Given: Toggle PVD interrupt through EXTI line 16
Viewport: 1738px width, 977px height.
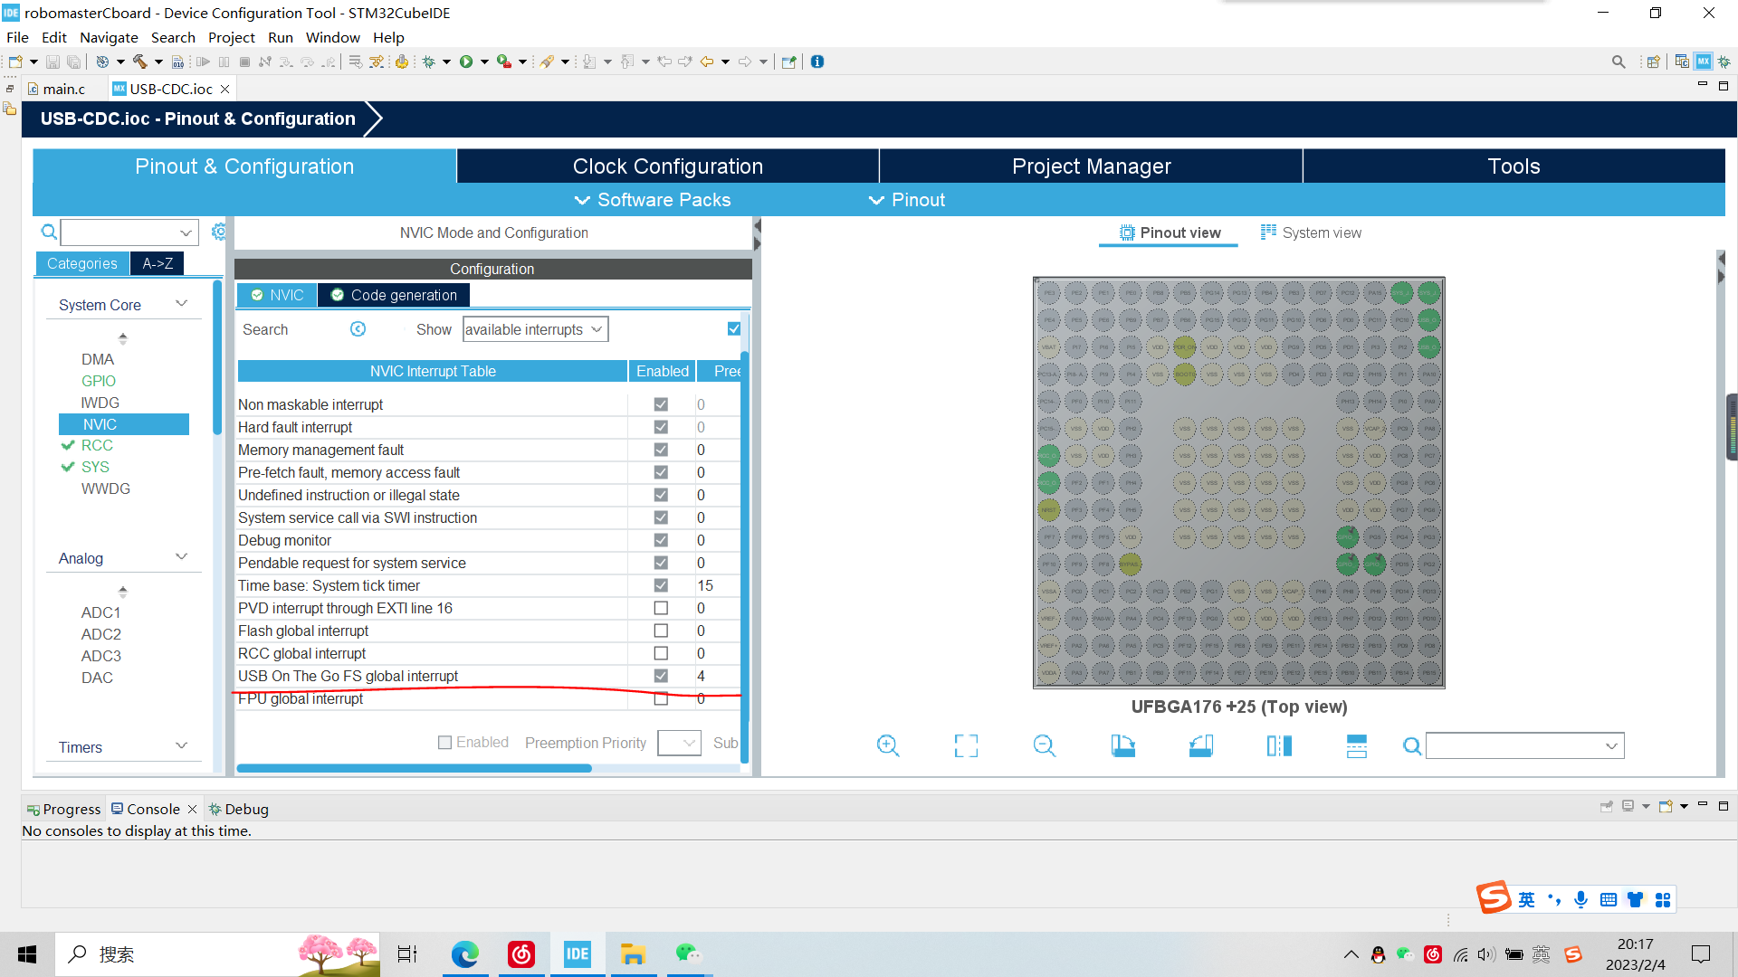Looking at the screenshot, I should point(660,607).
